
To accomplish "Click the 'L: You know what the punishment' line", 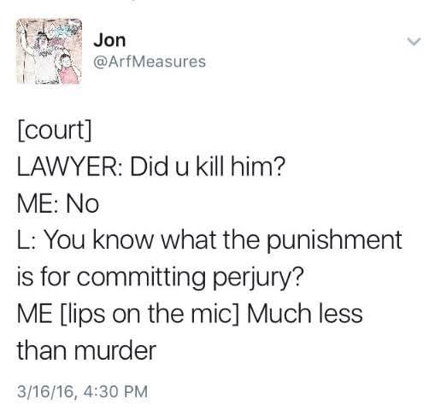I will [x=209, y=241].
